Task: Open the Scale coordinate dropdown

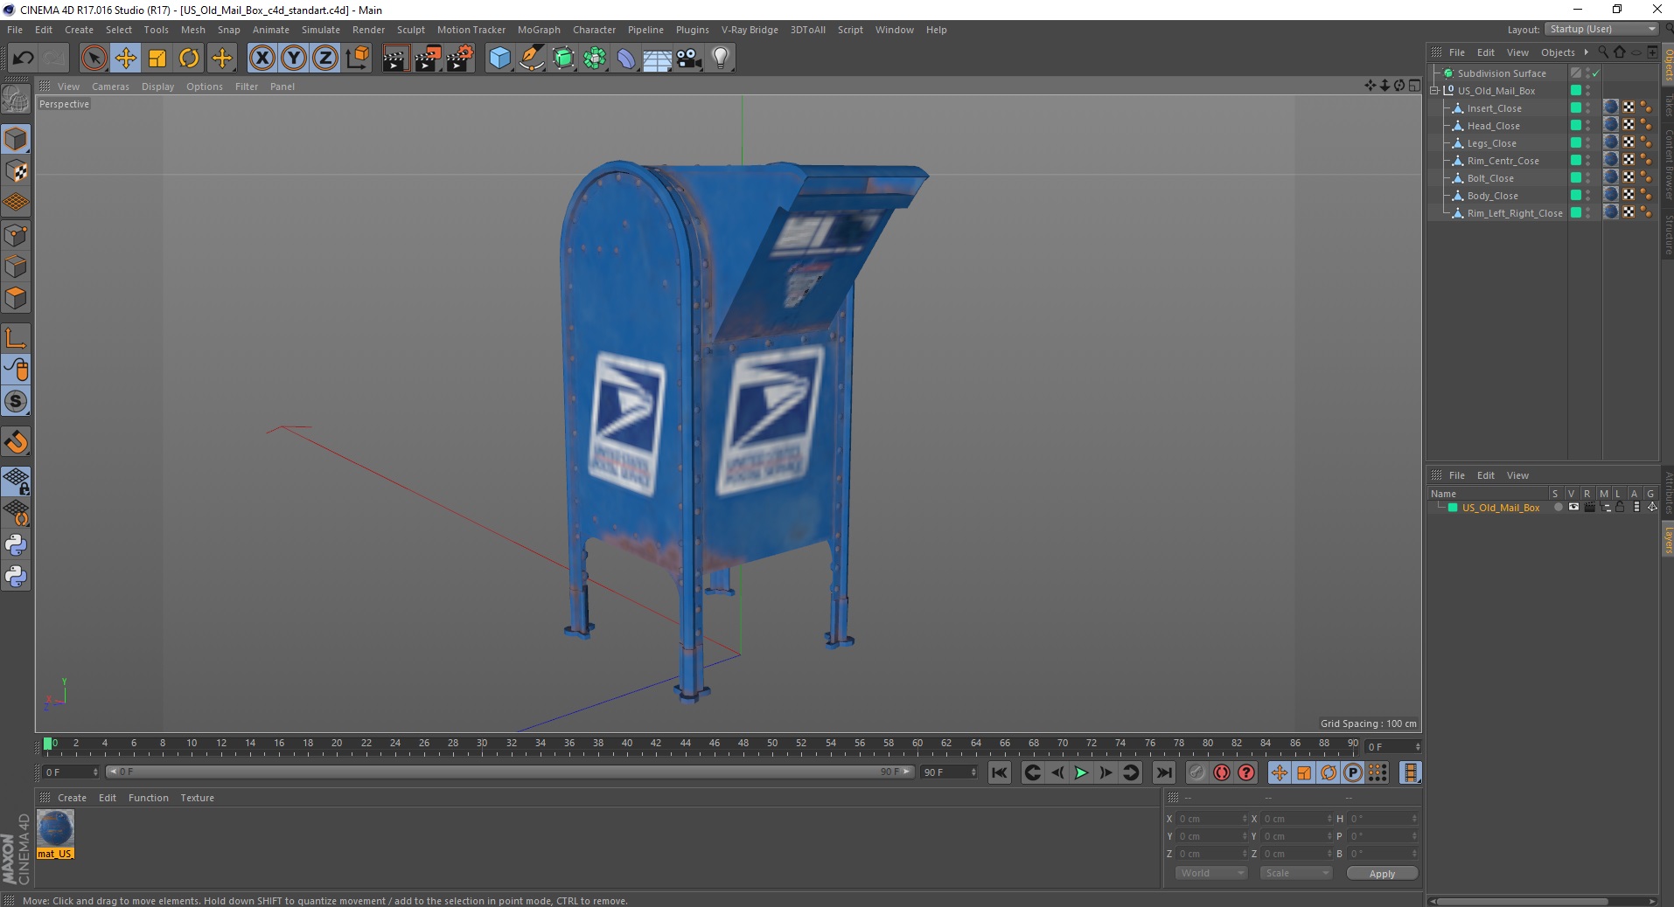Action: [1295, 873]
